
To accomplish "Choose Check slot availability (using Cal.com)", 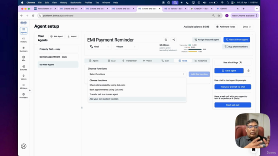I will (137, 85).
